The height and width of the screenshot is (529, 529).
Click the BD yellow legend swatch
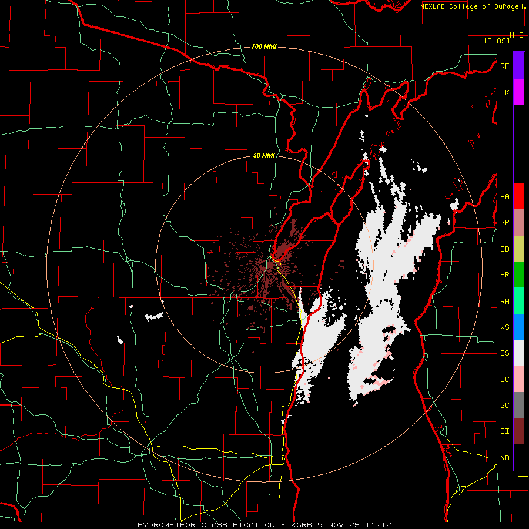coord(519,249)
